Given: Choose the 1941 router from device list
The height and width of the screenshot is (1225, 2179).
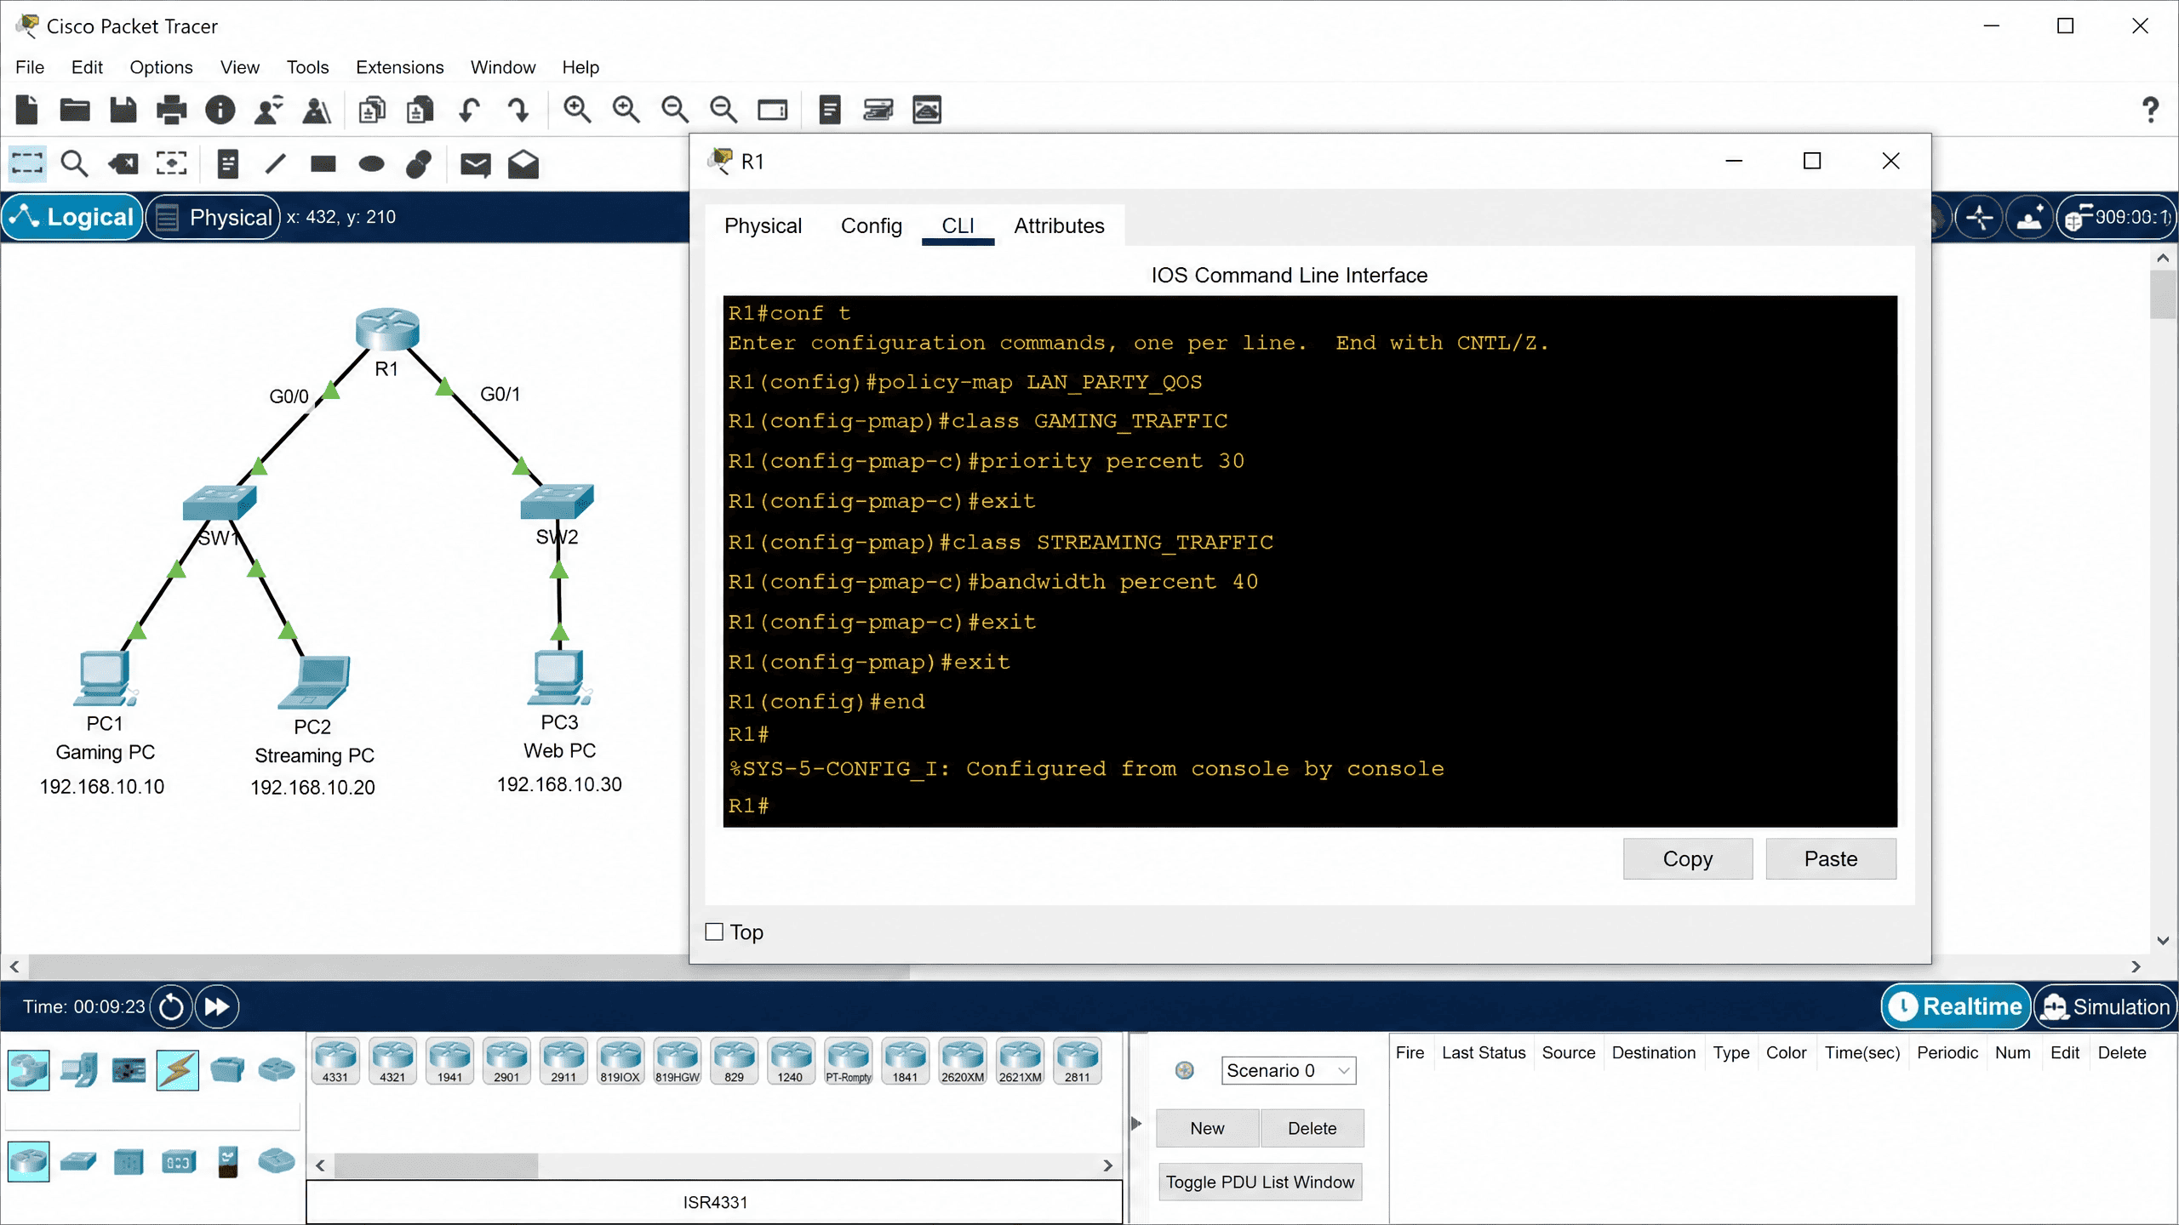Looking at the screenshot, I should click(449, 1061).
